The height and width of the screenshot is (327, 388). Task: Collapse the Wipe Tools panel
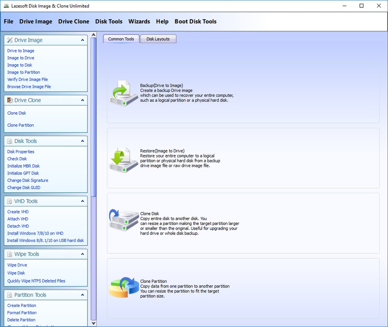point(83,254)
